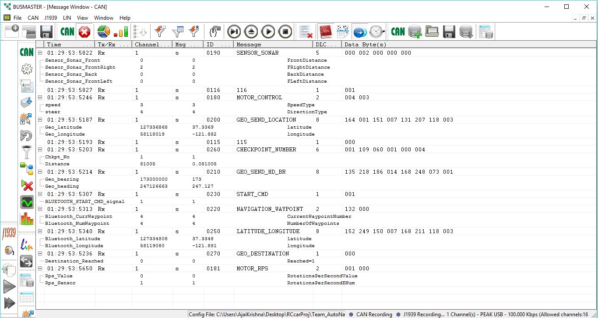Click the orange bar chart sidebar icon
Screen dimensions: 598x318
[x=27, y=219]
